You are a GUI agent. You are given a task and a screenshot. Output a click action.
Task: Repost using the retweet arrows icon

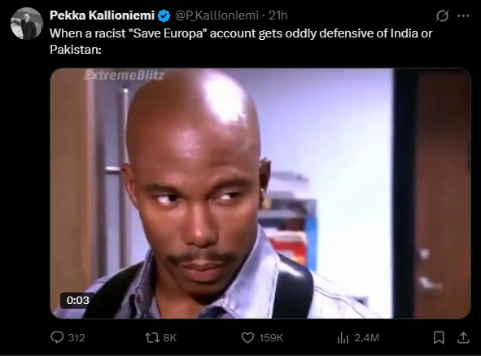point(152,337)
